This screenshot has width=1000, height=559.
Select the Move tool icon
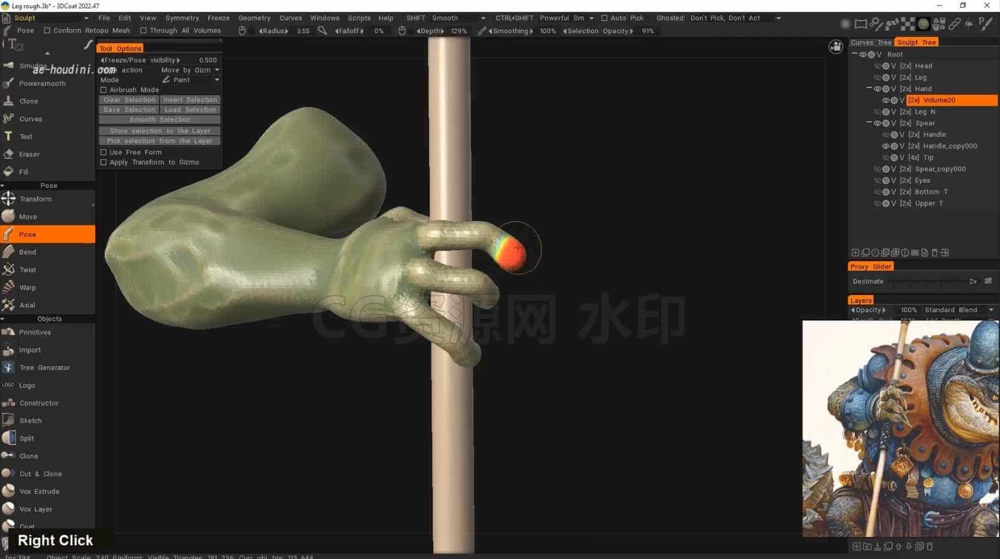[x=8, y=216]
